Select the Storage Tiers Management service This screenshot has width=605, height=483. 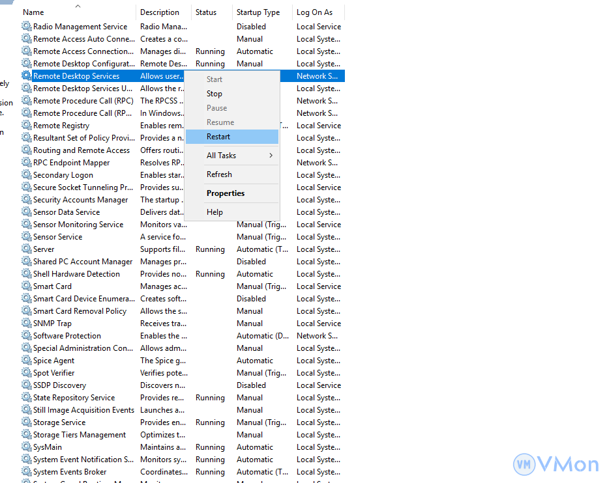[80, 435]
